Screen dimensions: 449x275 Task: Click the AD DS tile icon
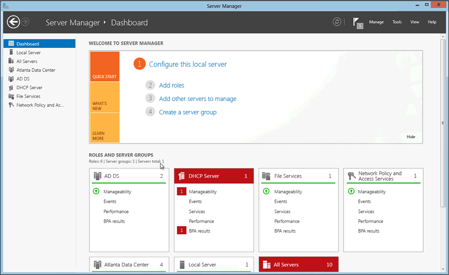pos(97,176)
